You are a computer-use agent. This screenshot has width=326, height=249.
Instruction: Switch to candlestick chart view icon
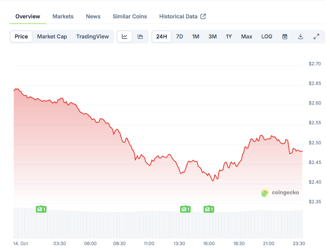click(140, 37)
